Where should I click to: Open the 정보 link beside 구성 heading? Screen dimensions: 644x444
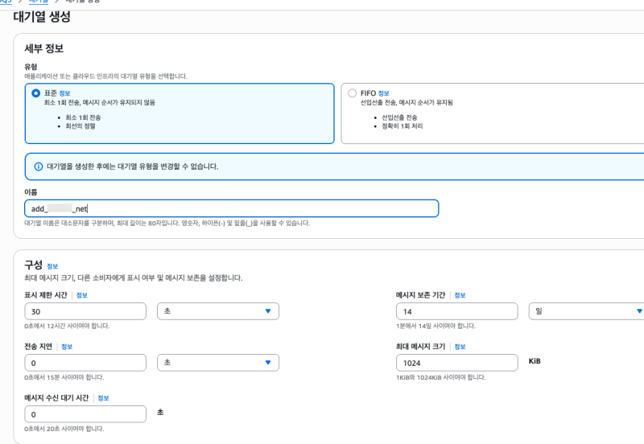pos(52,266)
